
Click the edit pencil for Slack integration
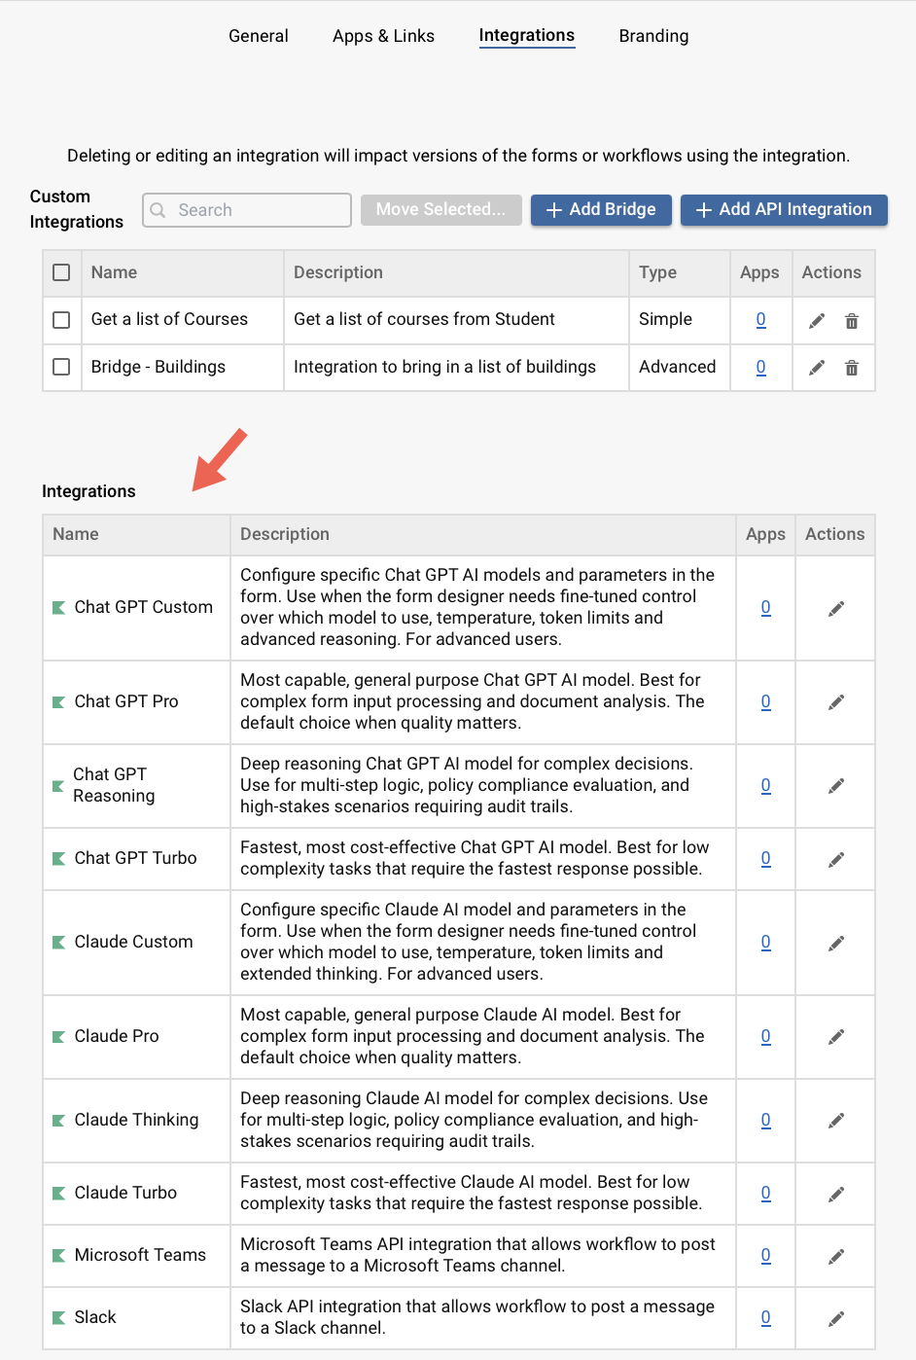click(835, 1317)
